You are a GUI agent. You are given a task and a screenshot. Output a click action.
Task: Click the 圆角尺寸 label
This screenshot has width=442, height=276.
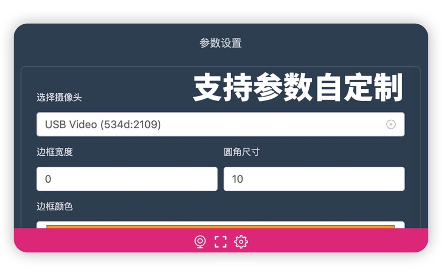(241, 152)
